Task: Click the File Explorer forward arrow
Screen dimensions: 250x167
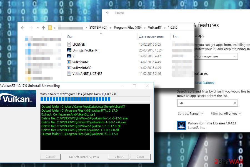Action: click(x=31, y=28)
